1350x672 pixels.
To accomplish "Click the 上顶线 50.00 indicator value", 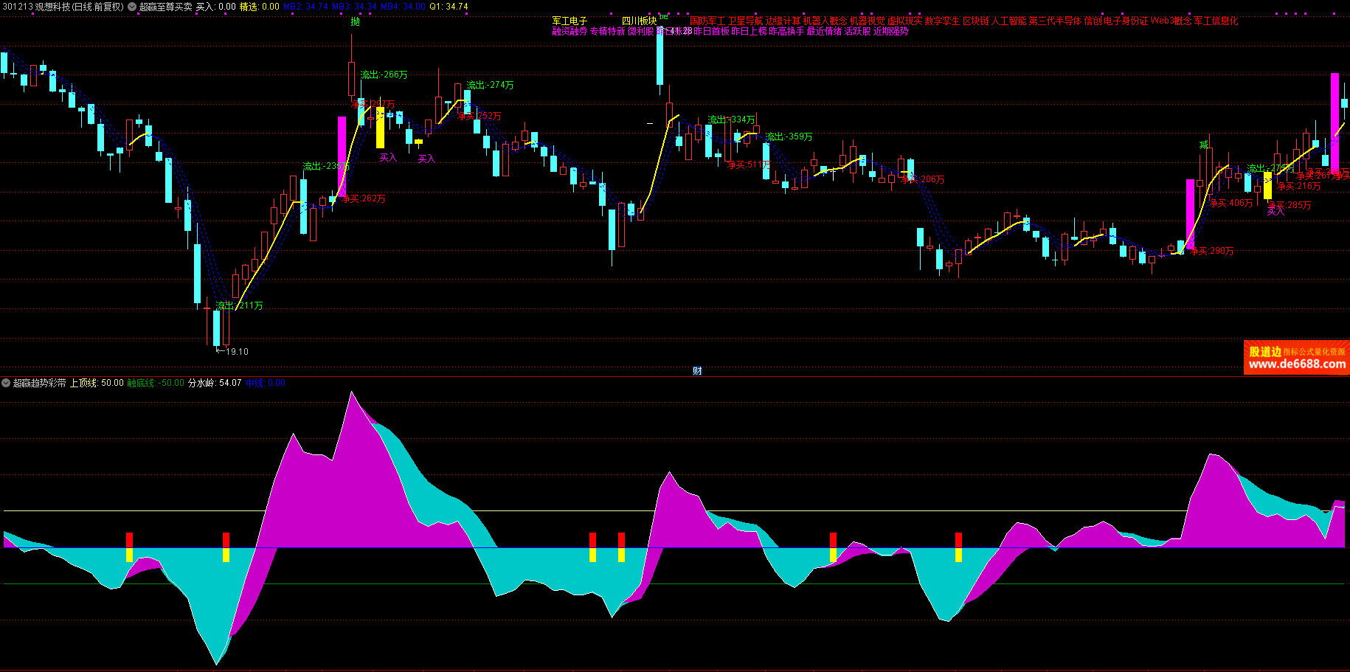I will (x=97, y=383).
